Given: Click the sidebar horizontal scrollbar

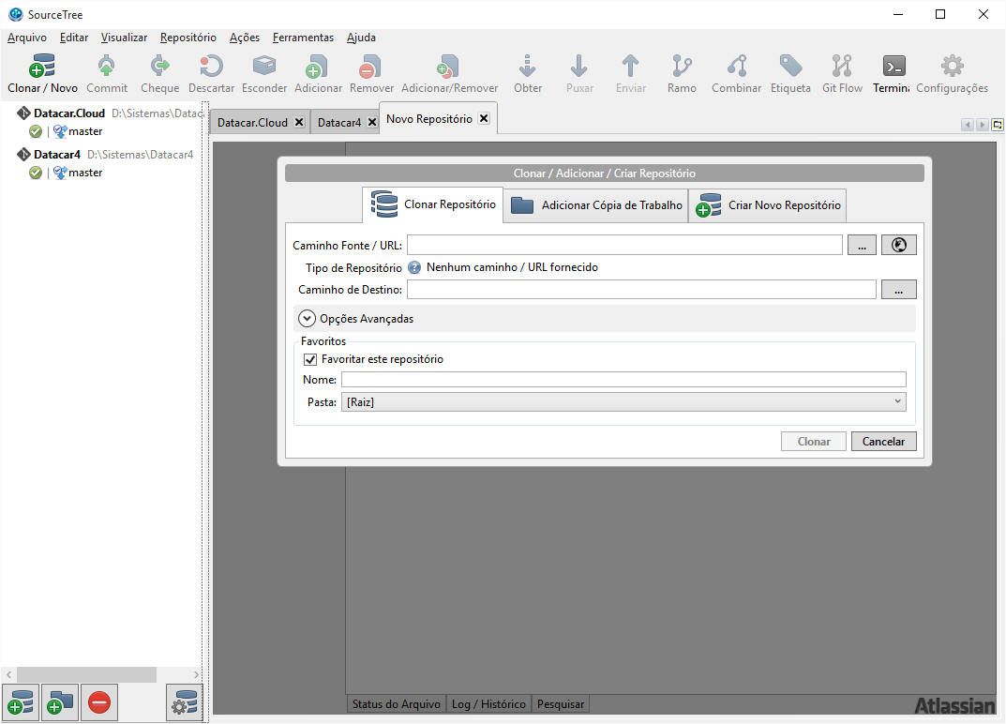Looking at the screenshot, I should 86,674.
